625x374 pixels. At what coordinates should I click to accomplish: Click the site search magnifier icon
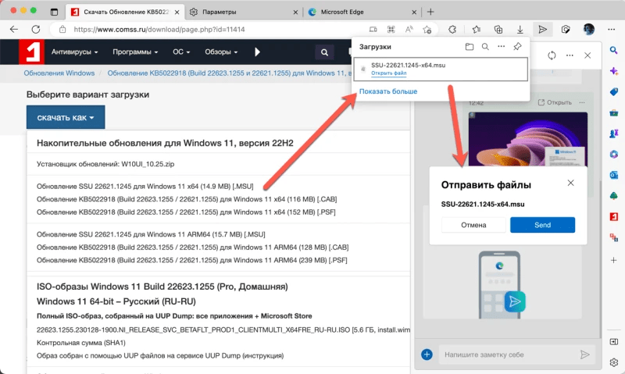pos(324,52)
